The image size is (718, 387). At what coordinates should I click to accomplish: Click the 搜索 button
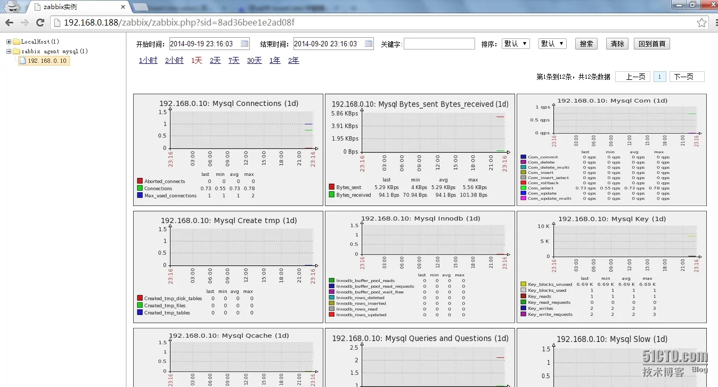pyautogui.click(x=586, y=44)
